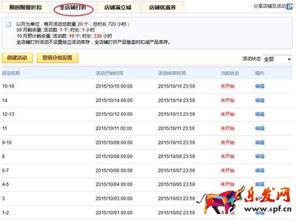Click start time 2015/10/03 00:00
The width and height of the screenshot is (297, 220).
coord(114,199)
